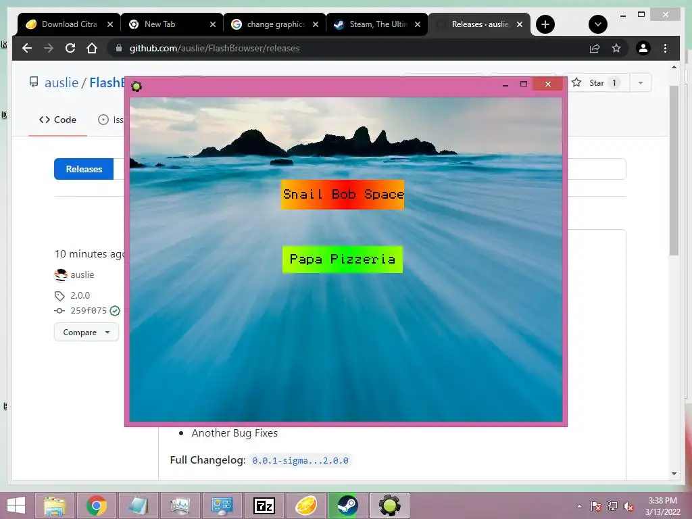This screenshot has height=519, width=692.
Task: Open the Issues repository tab
Action: click(x=111, y=120)
